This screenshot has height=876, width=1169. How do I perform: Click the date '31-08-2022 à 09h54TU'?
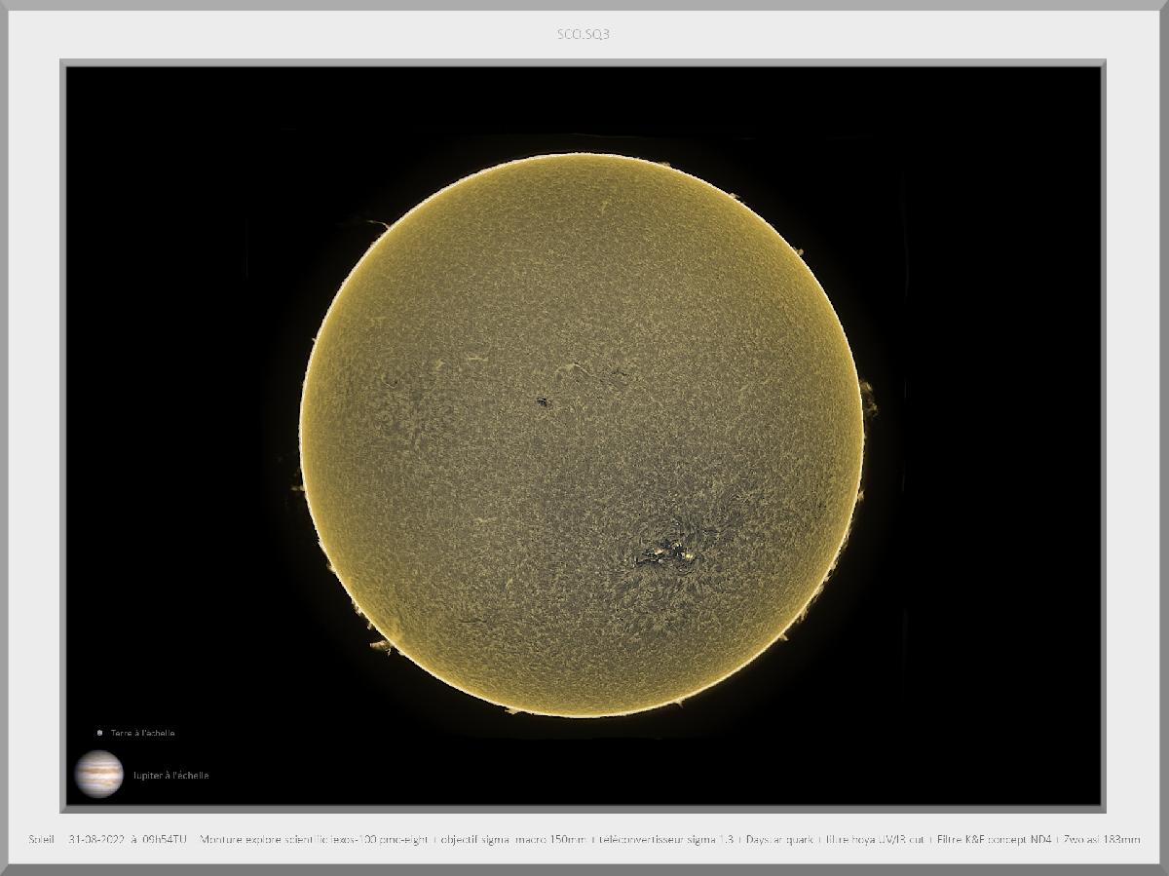(x=128, y=839)
